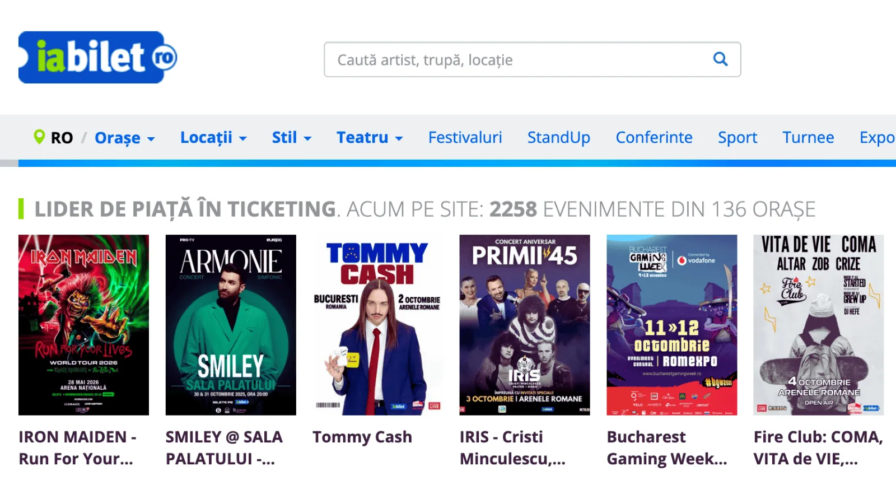Click the Smiley Armonie concert poster

(x=231, y=325)
